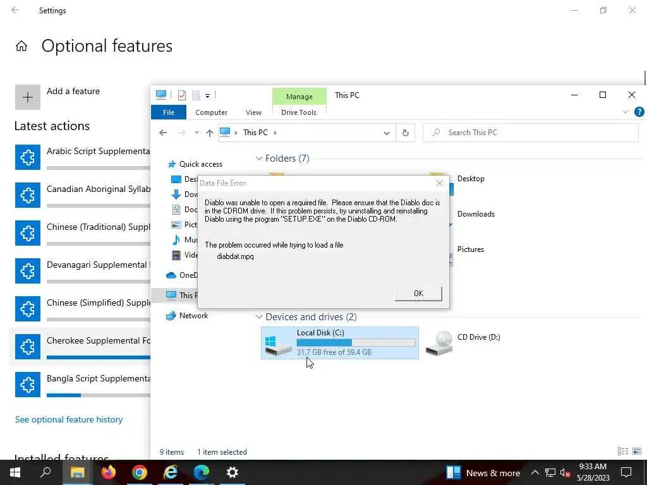Select Local Disk (C:) drive
This screenshot has width=647, height=485.
tap(339, 343)
